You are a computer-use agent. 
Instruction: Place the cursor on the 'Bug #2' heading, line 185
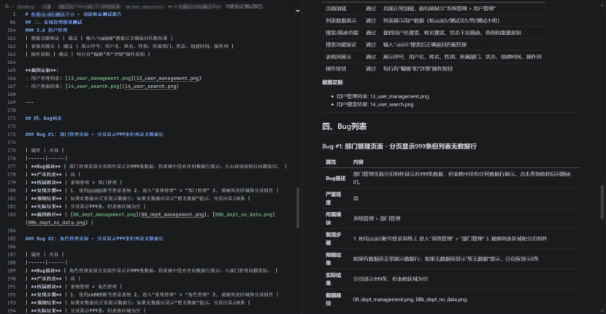point(94,238)
